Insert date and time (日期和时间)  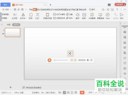click(x=59, y=18)
